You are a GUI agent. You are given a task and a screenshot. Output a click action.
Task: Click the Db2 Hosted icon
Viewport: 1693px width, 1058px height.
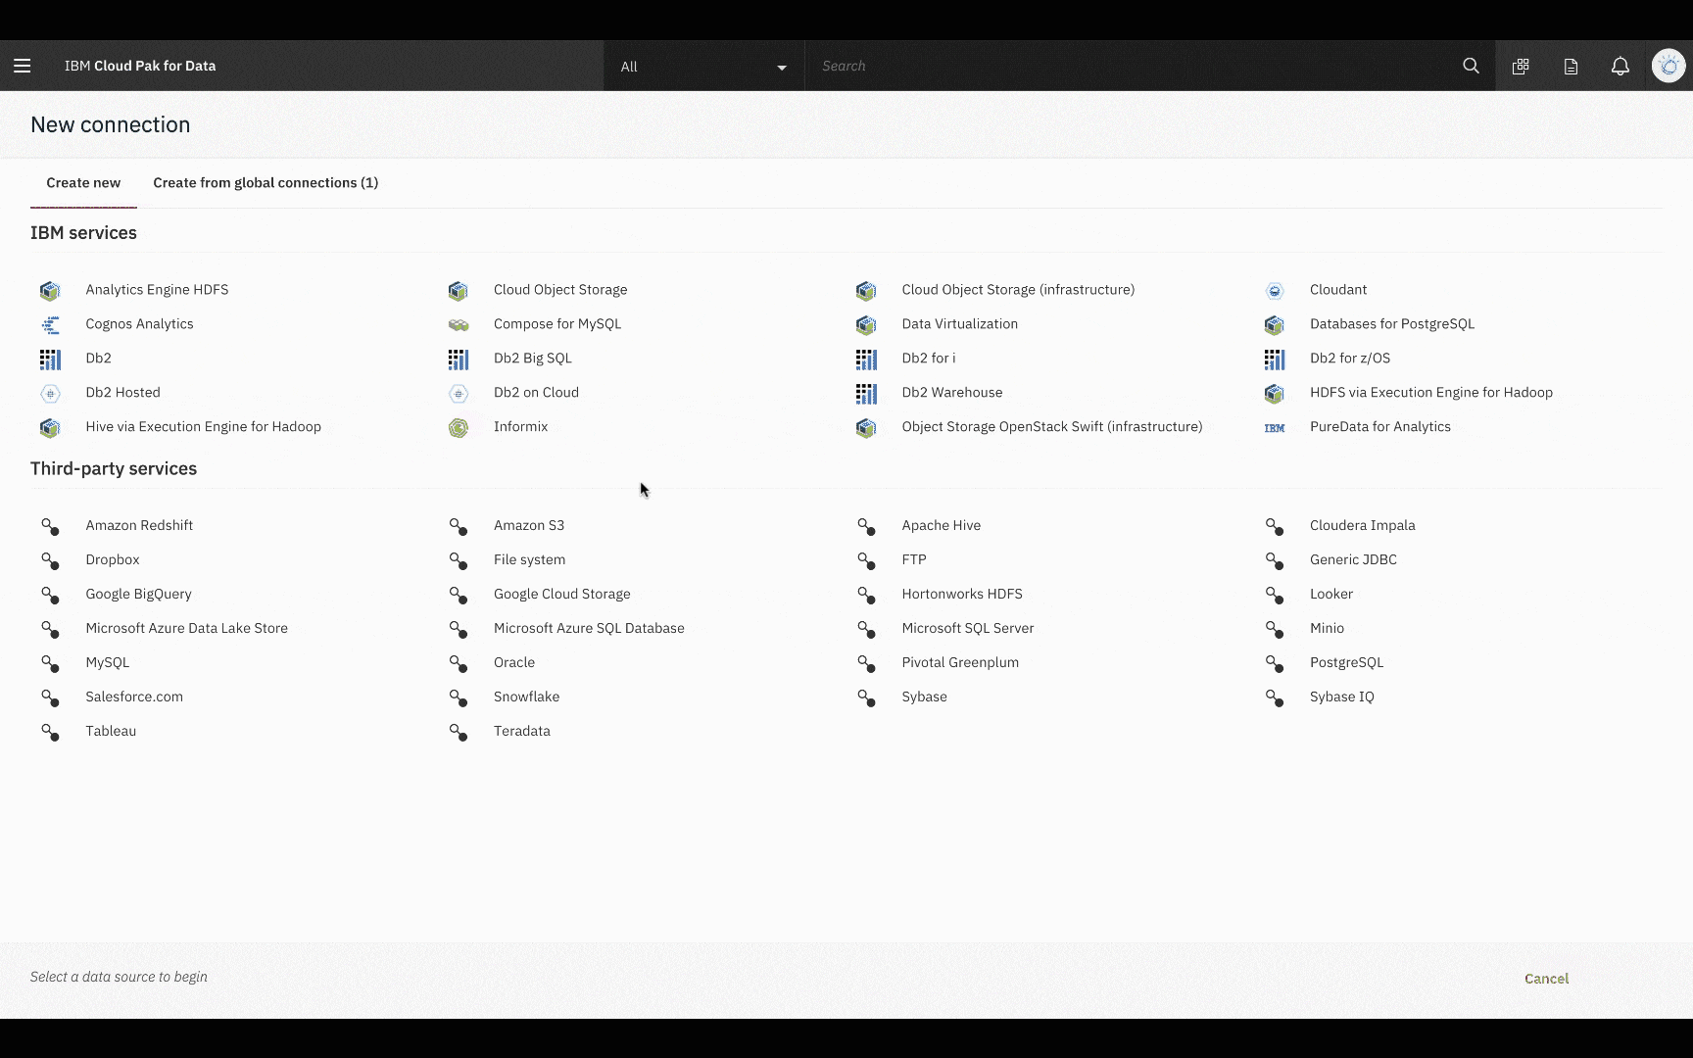pyautogui.click(x=50, y=393)
